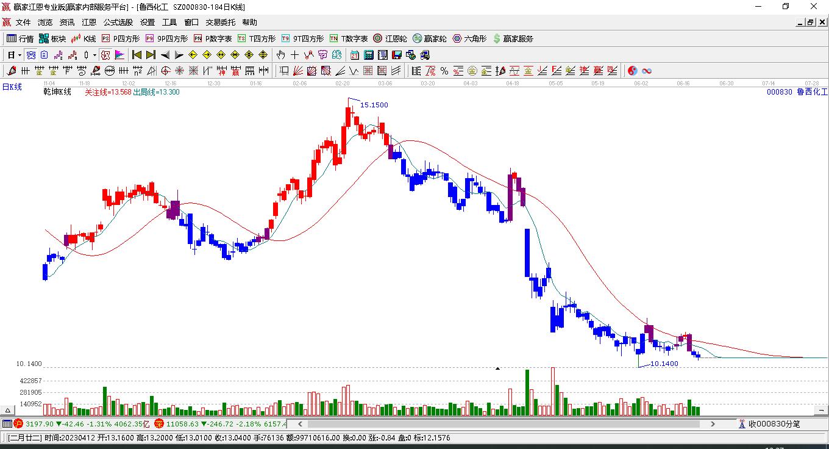Image resolution: width=829 pixels, height=449 pixels.
Task: Click the black right arrow icon
Action: tap(179, 55)
